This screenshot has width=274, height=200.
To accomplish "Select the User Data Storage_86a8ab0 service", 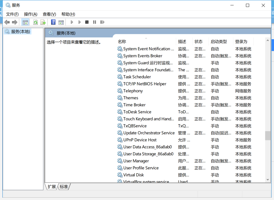I will tap(184, 154).
